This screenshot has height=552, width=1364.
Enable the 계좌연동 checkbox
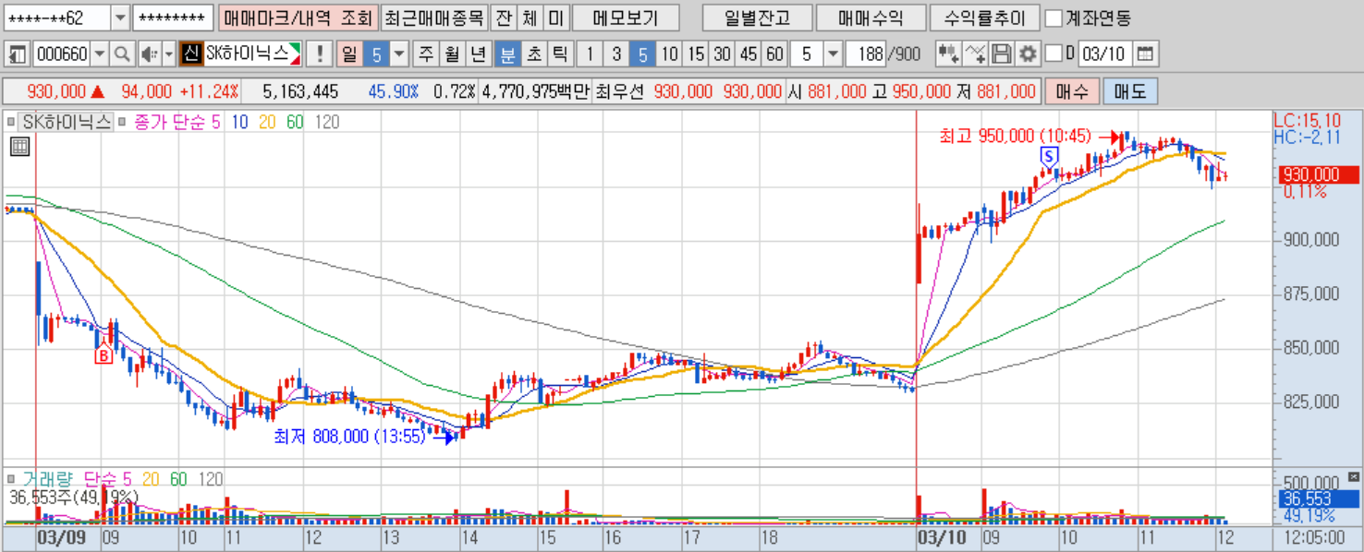click(x=1053, y=18)
